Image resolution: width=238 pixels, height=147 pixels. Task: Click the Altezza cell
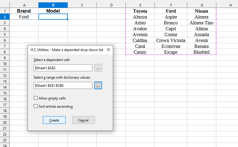click(x=140, y=17)
